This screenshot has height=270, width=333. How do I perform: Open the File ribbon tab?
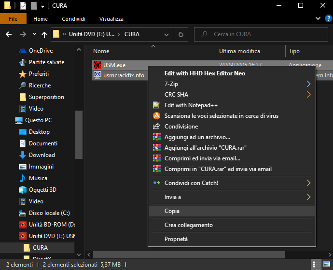tap(13, 19)
